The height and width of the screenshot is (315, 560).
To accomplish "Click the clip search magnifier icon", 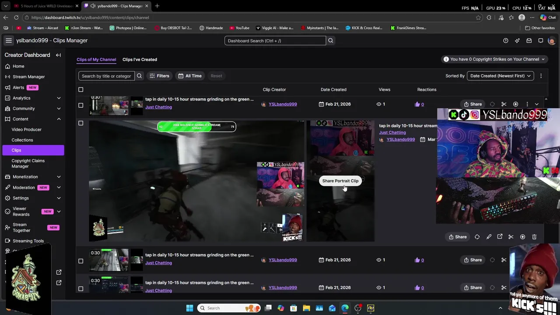I will point(139,76).
